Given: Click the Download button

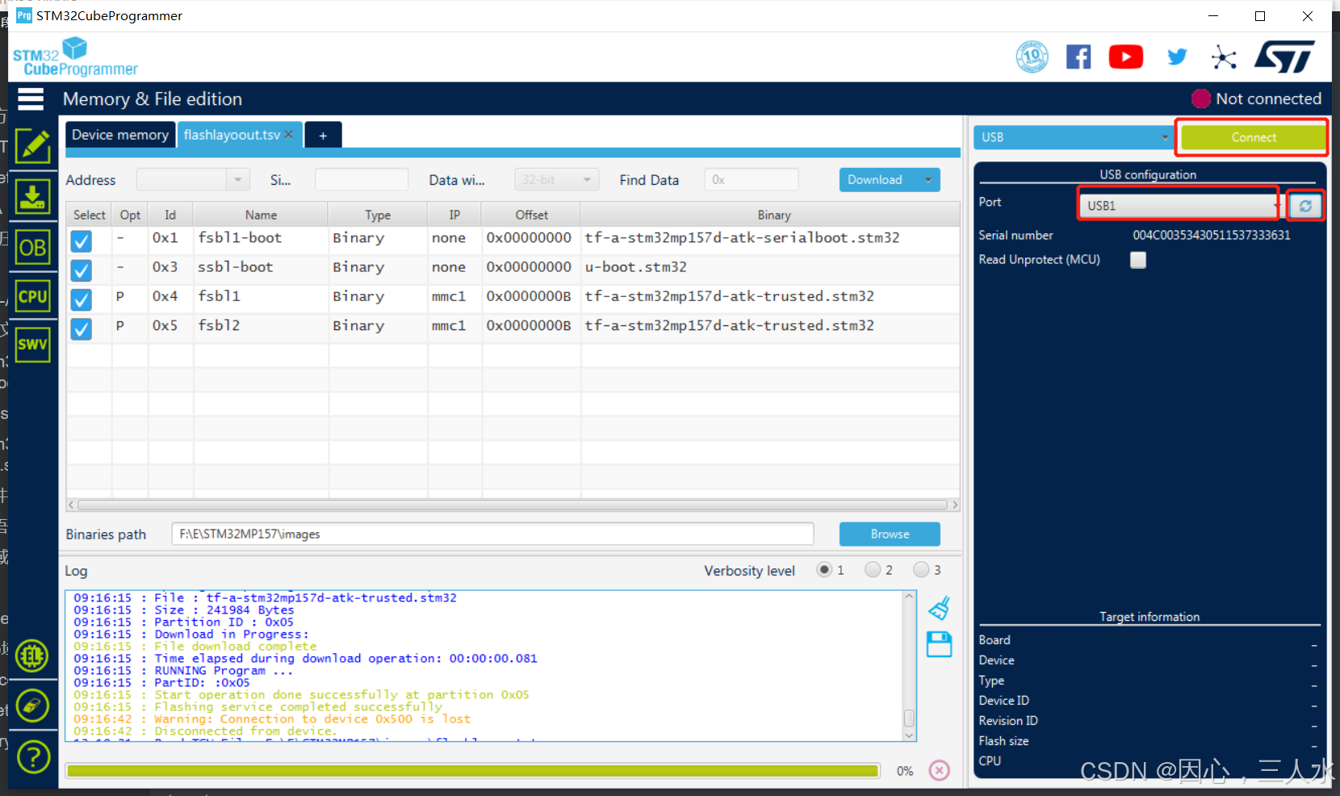Looking at the screenshot, I should [877, 180].
